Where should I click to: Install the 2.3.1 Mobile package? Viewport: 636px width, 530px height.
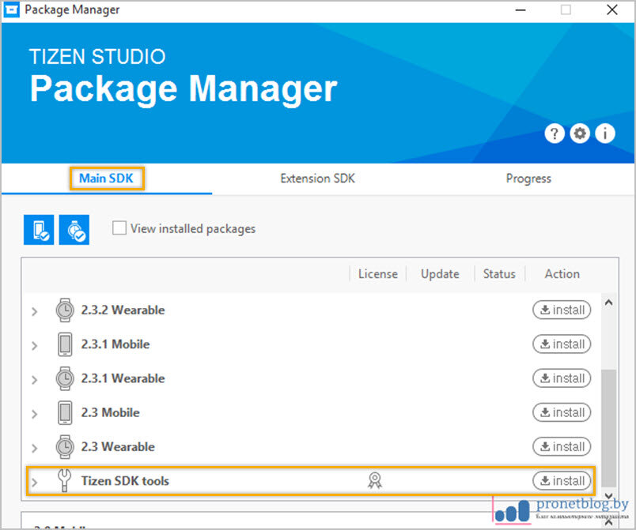point(562,344)
